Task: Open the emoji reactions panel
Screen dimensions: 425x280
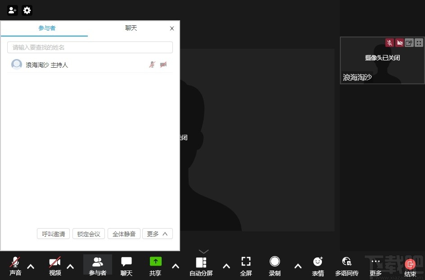Action: tap(318, 266)
